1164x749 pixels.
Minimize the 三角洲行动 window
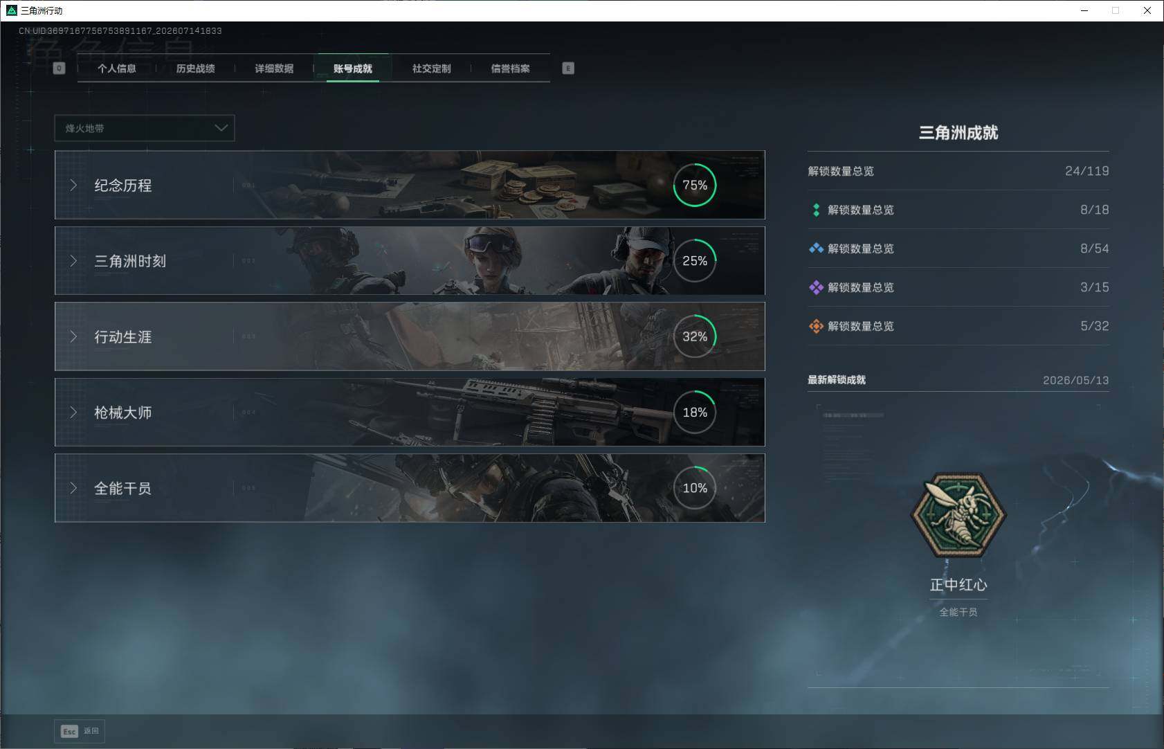(x=1084, y=10)
